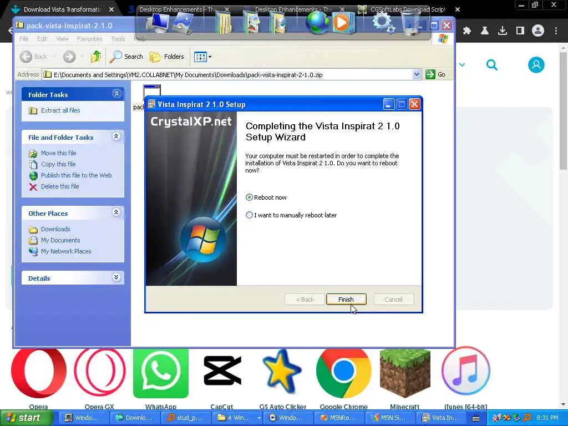The image size is (568, 426).
Task: Select the Reboot now radio button
Action: 249,197
